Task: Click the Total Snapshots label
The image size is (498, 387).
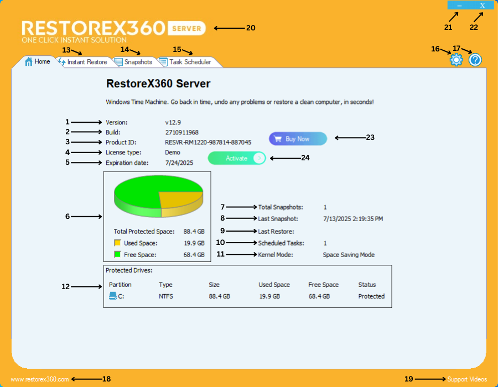Action: coord(281,207)
